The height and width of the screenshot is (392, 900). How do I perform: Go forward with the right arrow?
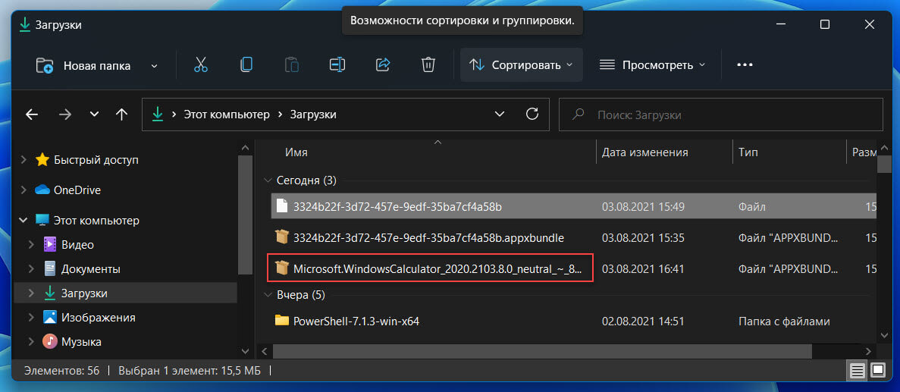point(65,114)
